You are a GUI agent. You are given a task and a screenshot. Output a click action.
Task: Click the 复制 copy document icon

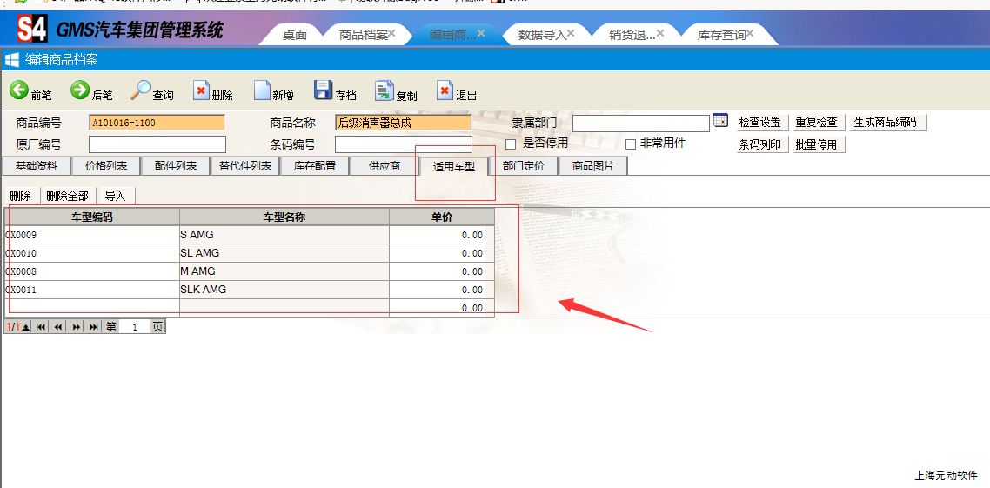coord(385,90)
